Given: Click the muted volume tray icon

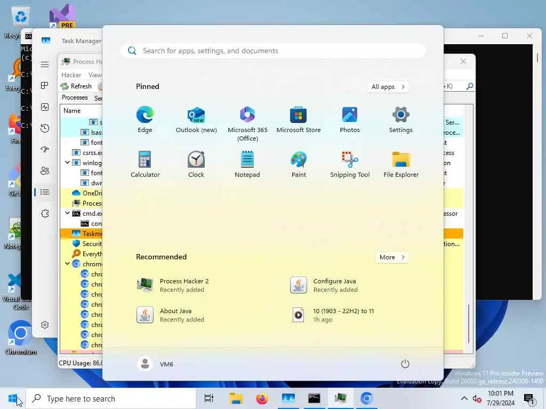Looking at the screenshot, I should [477, 398].
